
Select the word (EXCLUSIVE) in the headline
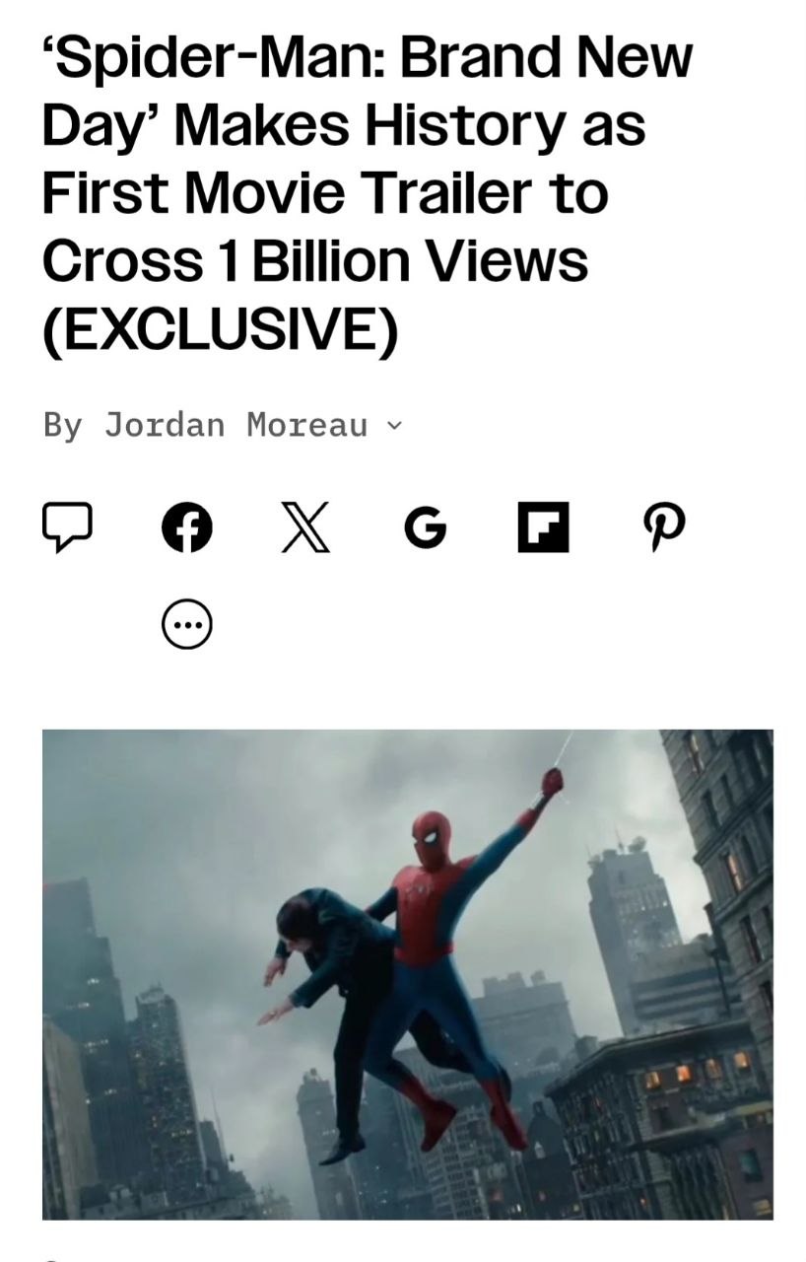tap(221, 329)
